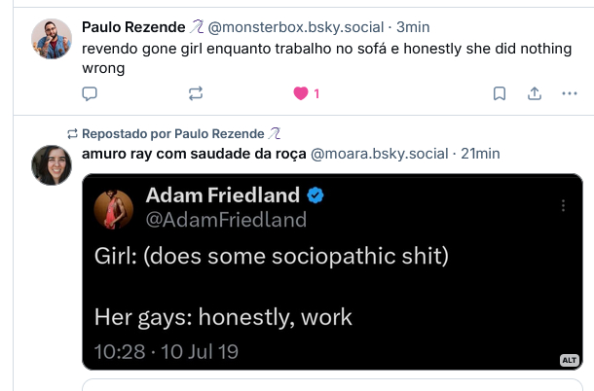
Task: Click "amuro ray com saudade da roça" name
Action: point(193,154)
